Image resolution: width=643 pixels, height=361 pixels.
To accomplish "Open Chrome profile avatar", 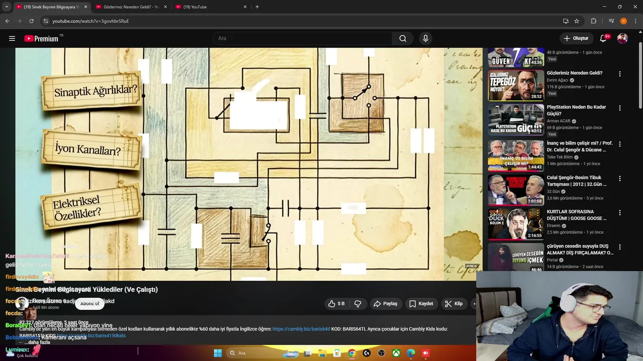I will coord(623,21).
